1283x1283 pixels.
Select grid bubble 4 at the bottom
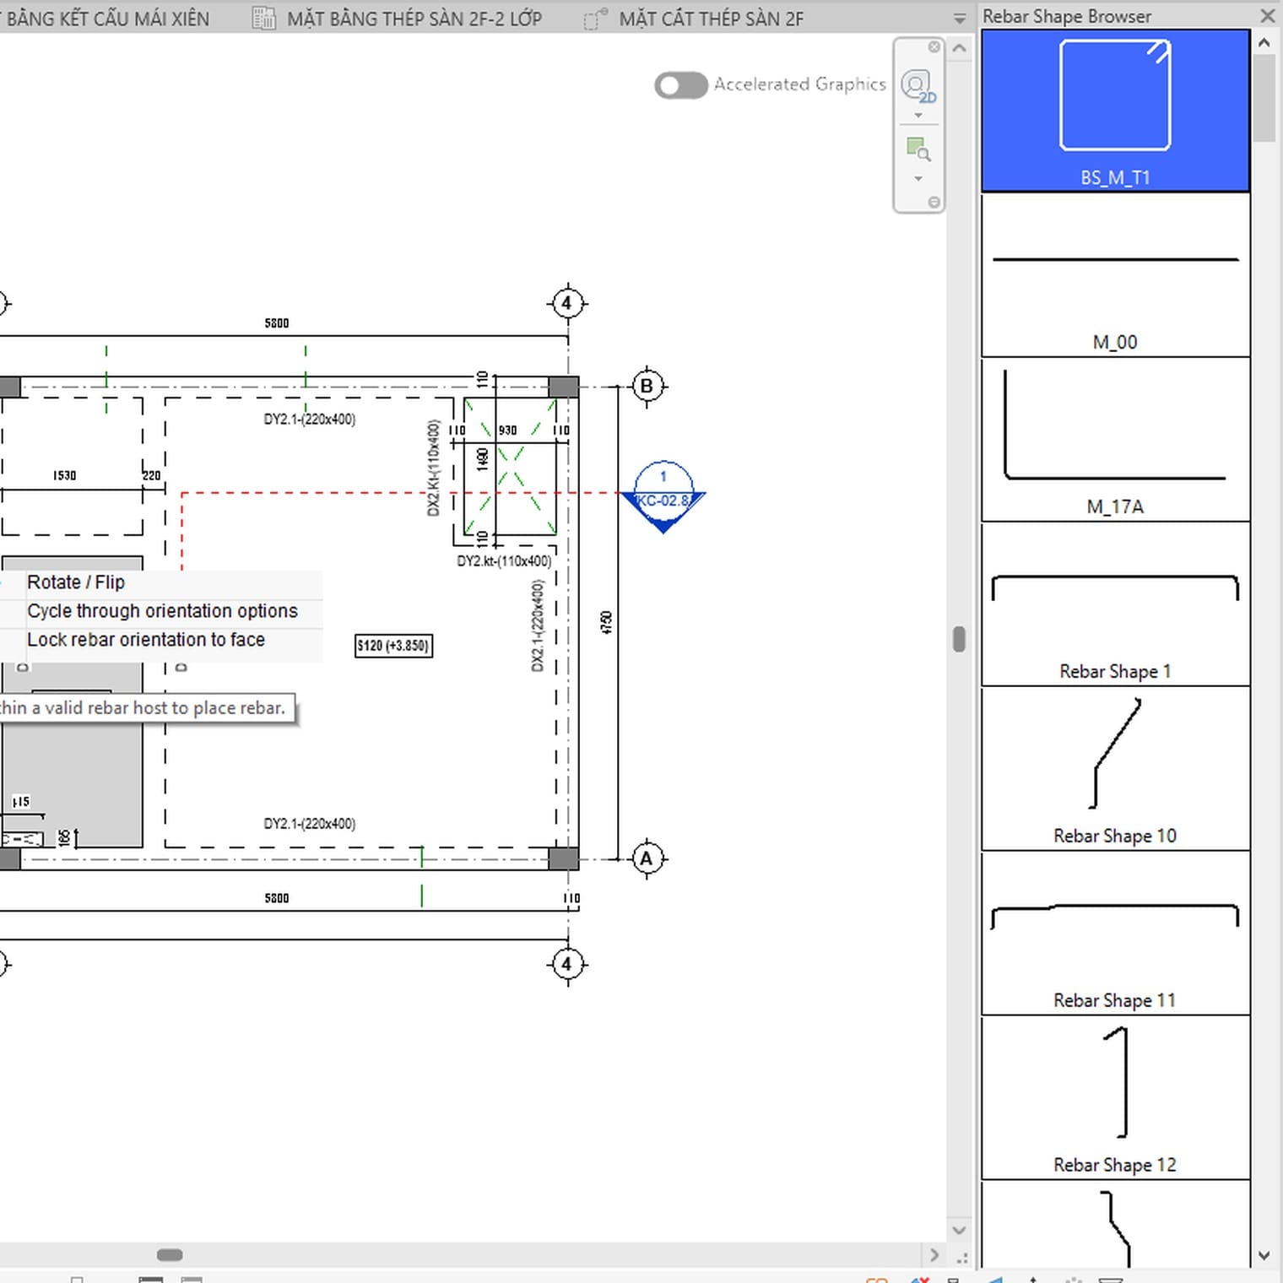click(x=567, y=964)
